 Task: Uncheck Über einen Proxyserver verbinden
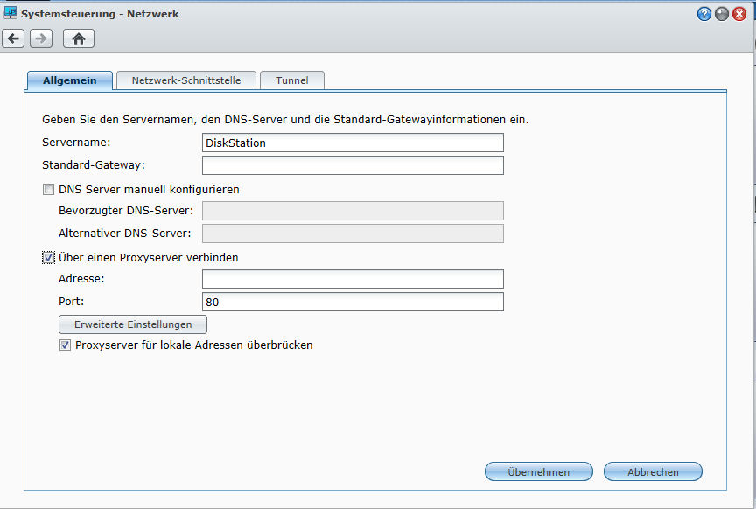(x=48, y=258)
